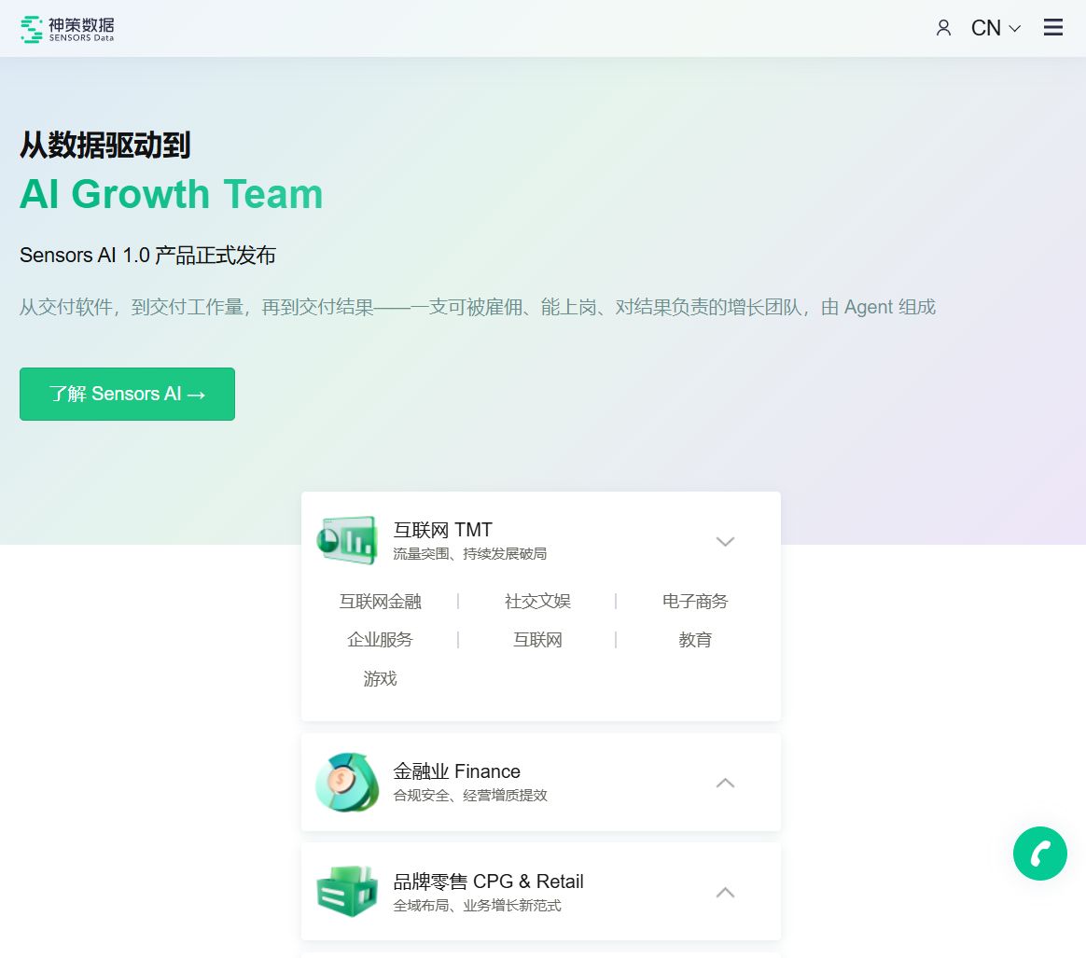This screenshot has height=958, width=1086.
Task: Open the 游戏 link
Action: coord(380,678)
